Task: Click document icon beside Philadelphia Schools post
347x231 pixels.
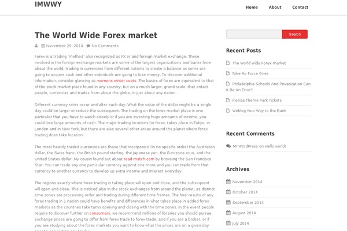Action: pyautogui.click(x=228, y=84)
